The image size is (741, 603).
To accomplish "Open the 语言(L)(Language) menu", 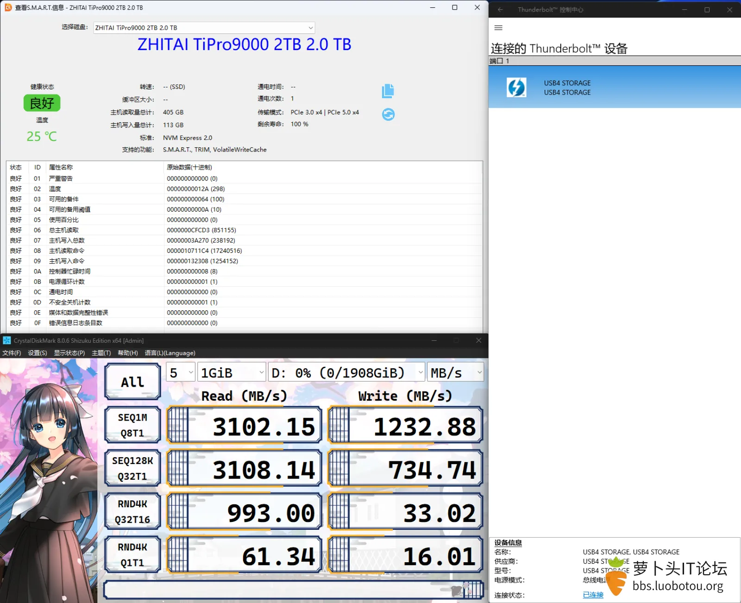I will 170,353.
